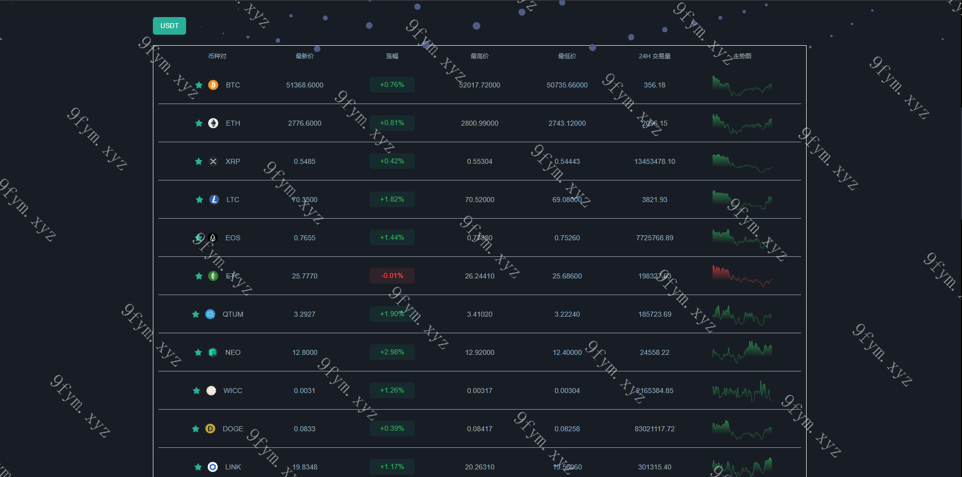Click the 最高价 column header
The image size is (962, 477).
[x=480, y=56]
